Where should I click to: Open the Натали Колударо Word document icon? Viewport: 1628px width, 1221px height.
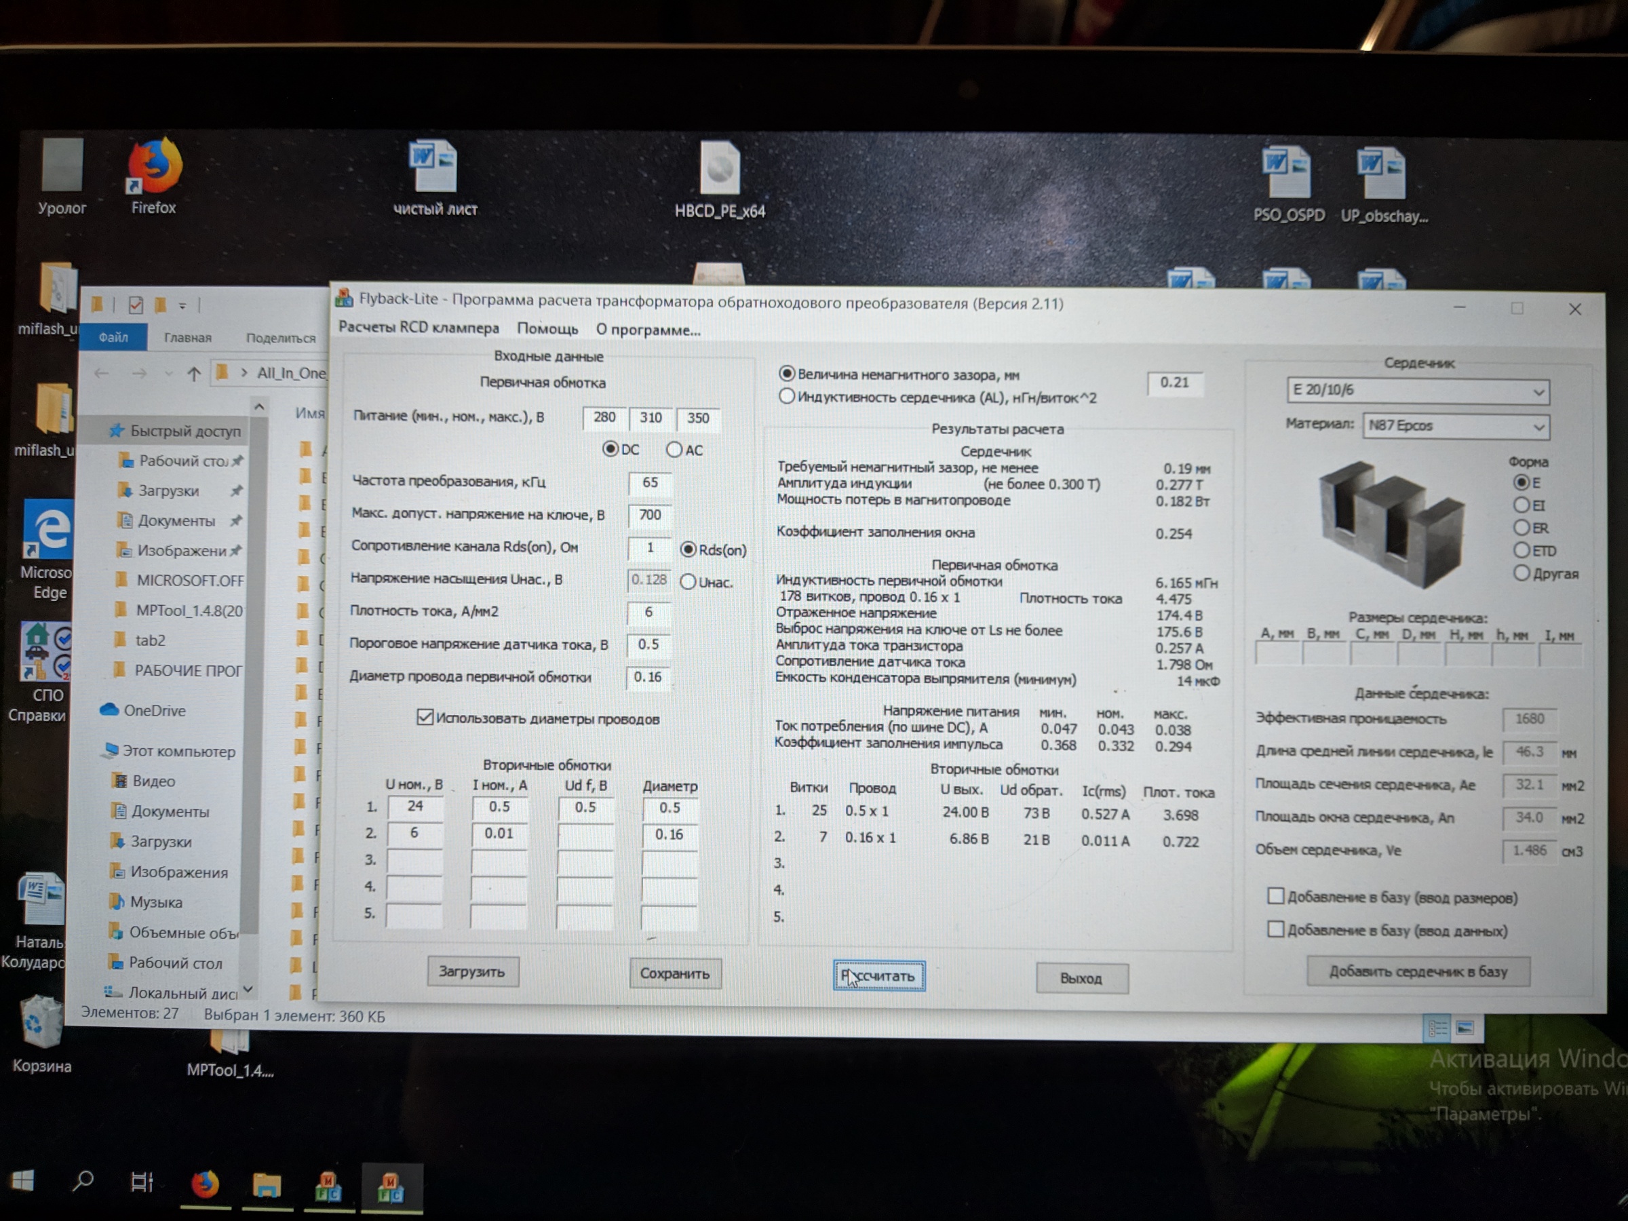[x=38, y=920]
